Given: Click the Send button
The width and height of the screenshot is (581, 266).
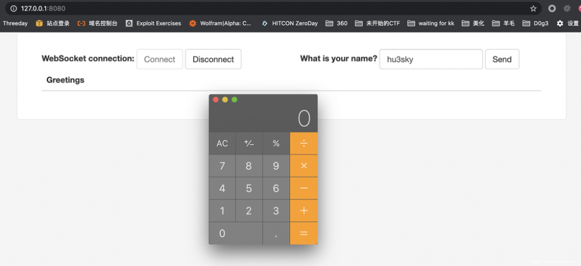Looking at the screenshot, I should [x=502, y=59].
